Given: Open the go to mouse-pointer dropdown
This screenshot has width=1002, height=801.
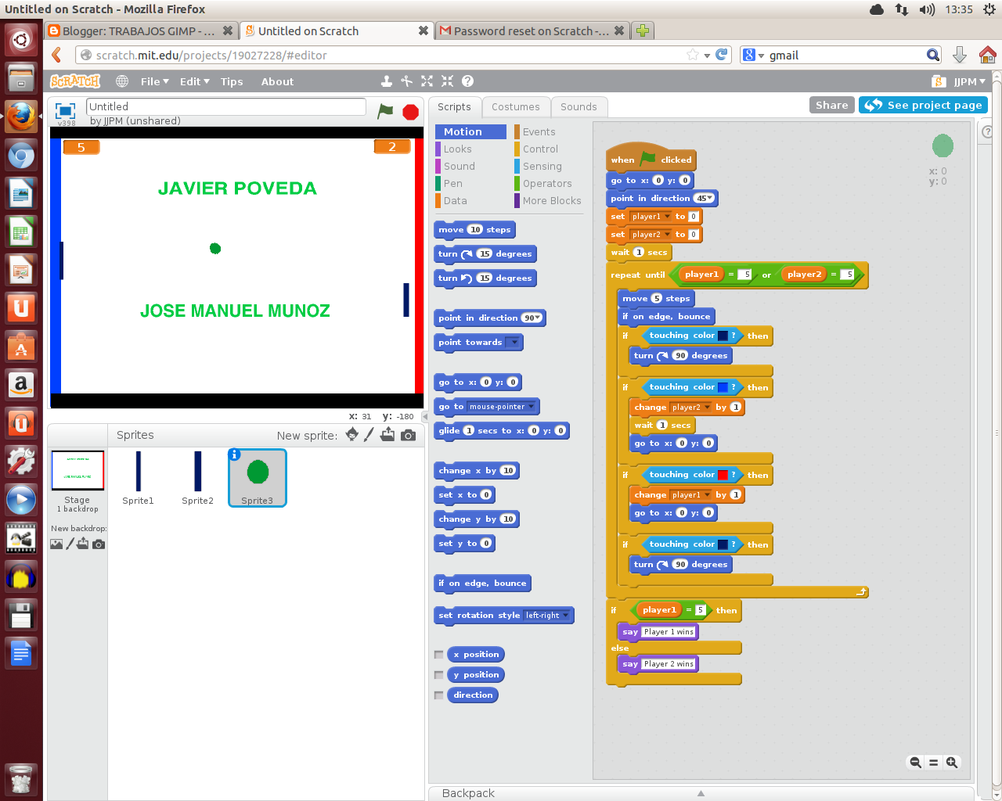Looking at the screenshot, I should [x=532, y=406].
